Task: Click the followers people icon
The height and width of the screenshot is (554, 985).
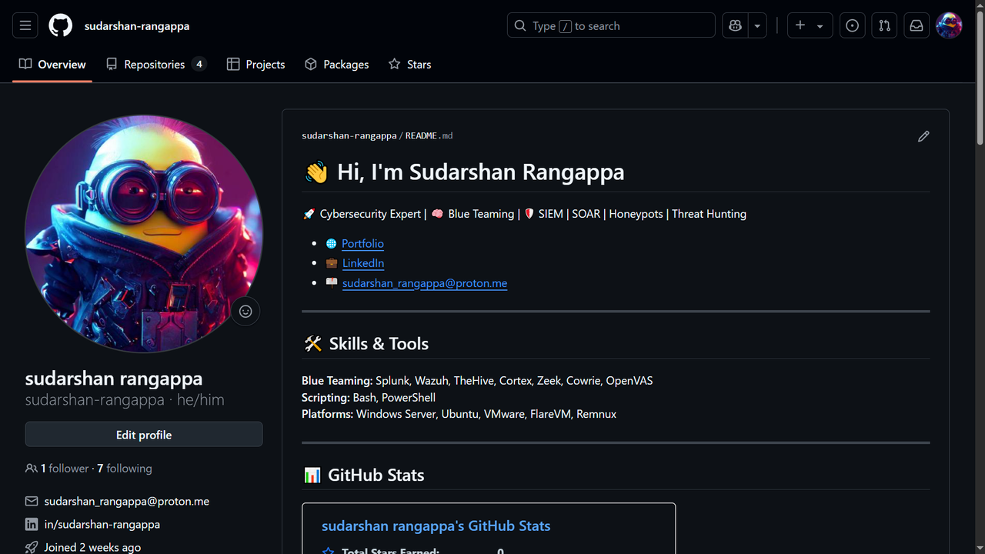Action: (x=32, y=469)
